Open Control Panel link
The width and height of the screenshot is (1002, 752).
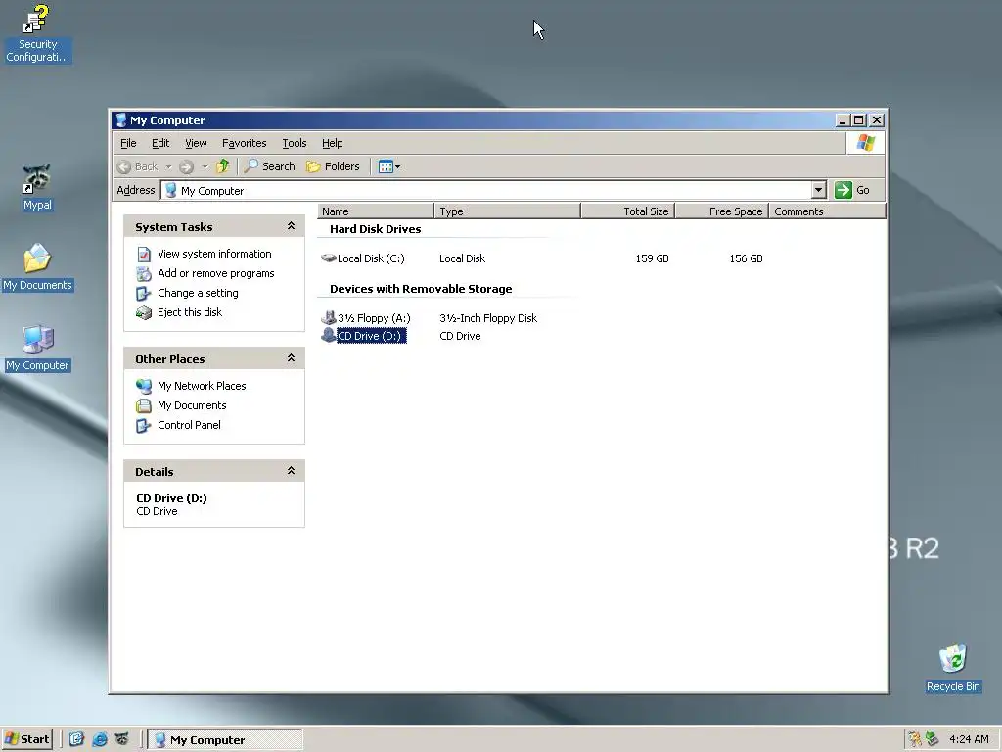click(x=189, y=425)
